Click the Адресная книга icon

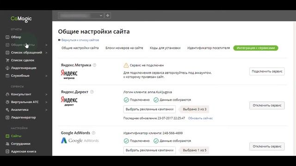7,151
